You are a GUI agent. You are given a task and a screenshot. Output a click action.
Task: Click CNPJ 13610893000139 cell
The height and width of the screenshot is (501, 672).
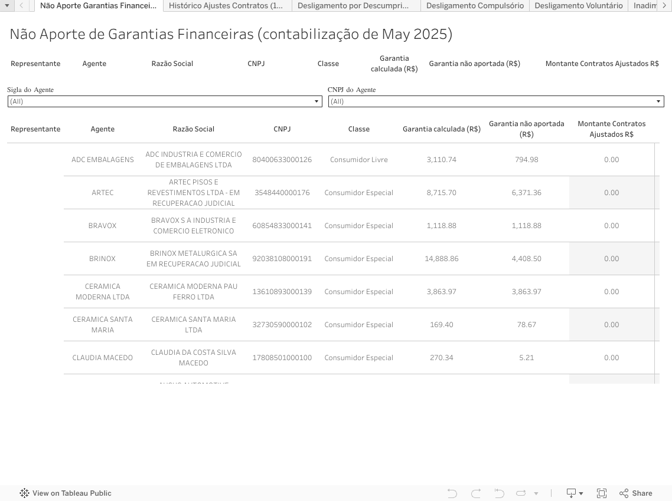coord(282,291)
